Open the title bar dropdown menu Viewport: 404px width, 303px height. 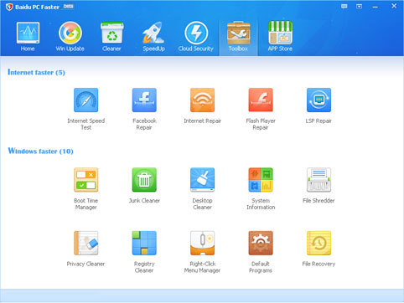pos(360,6)
